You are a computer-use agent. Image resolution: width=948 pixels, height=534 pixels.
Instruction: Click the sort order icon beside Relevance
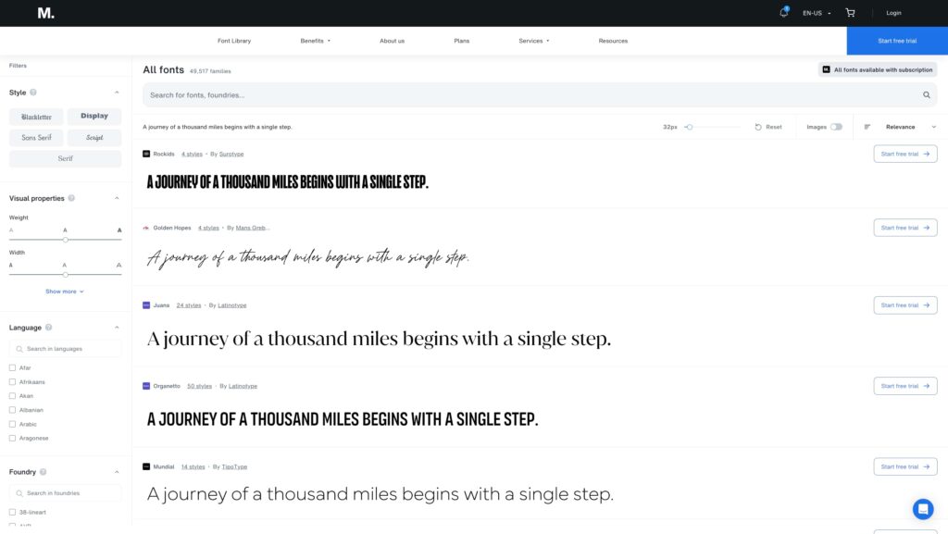pos(867,127)
